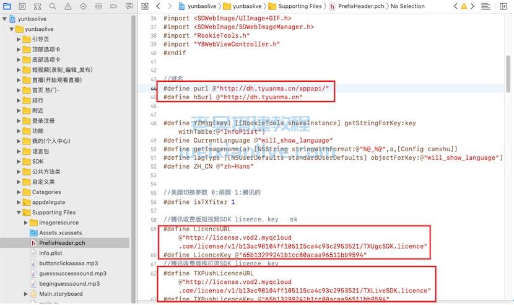Open beginguesssound.mp3 file
The width and height of the screenshot is (514, 305).
pyautogui.click(x=65, y=284)
